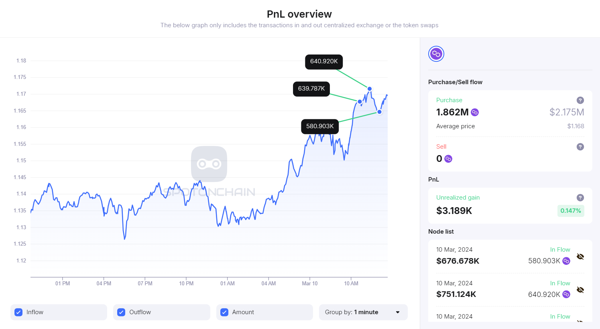Click the 640.920K chart tooltip label
Screen dimensions: 600x329
[x=324, y=62]
